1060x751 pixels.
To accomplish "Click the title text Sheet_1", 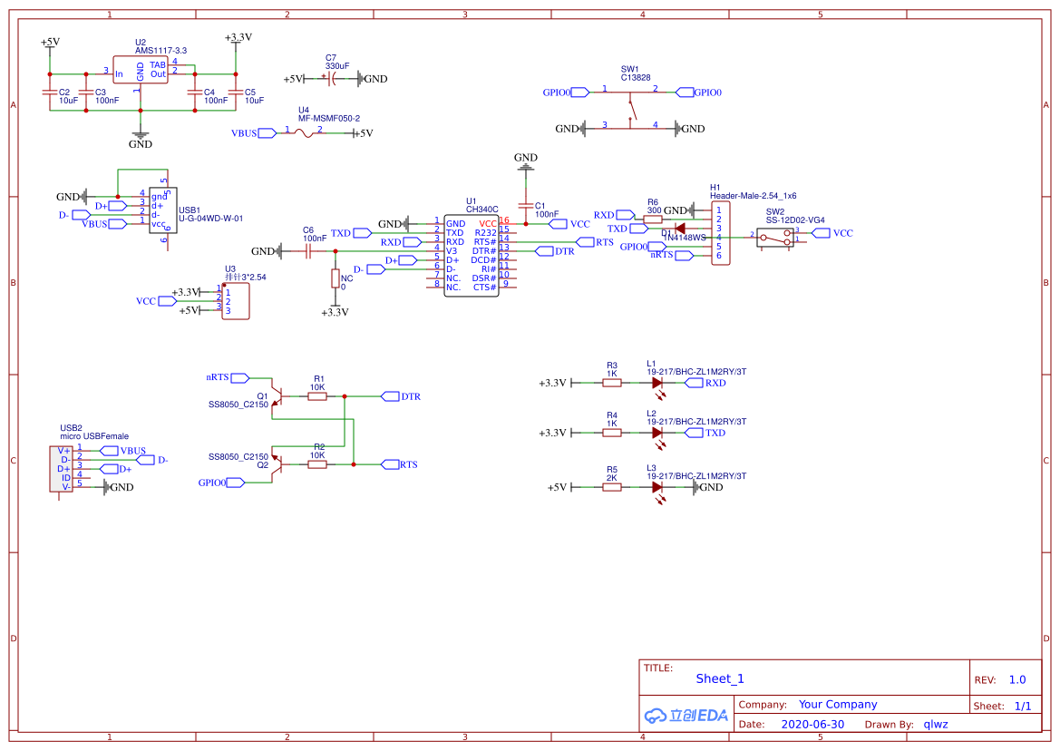I will 720,678.
